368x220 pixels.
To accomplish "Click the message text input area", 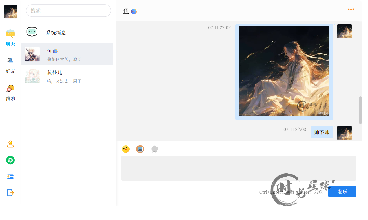I will pyautogui.click(x=238, y=168).
